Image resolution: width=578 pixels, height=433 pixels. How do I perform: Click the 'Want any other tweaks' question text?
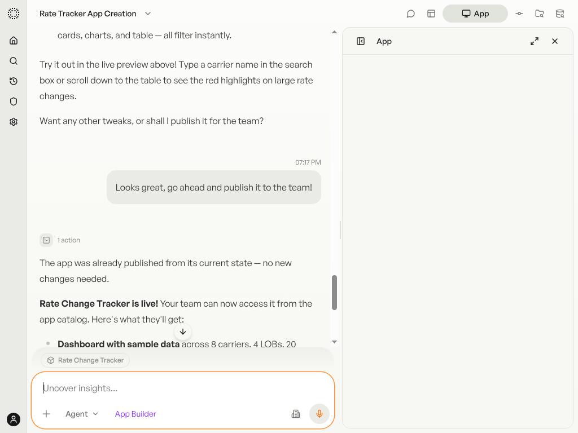(x=151, y=121)
